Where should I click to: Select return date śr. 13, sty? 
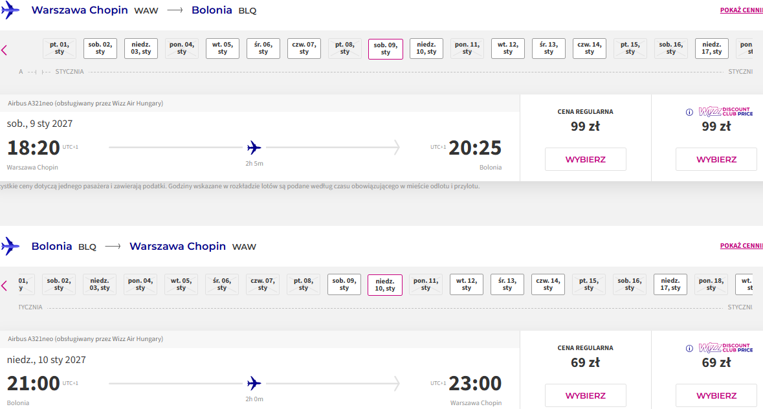coord(507,285)
